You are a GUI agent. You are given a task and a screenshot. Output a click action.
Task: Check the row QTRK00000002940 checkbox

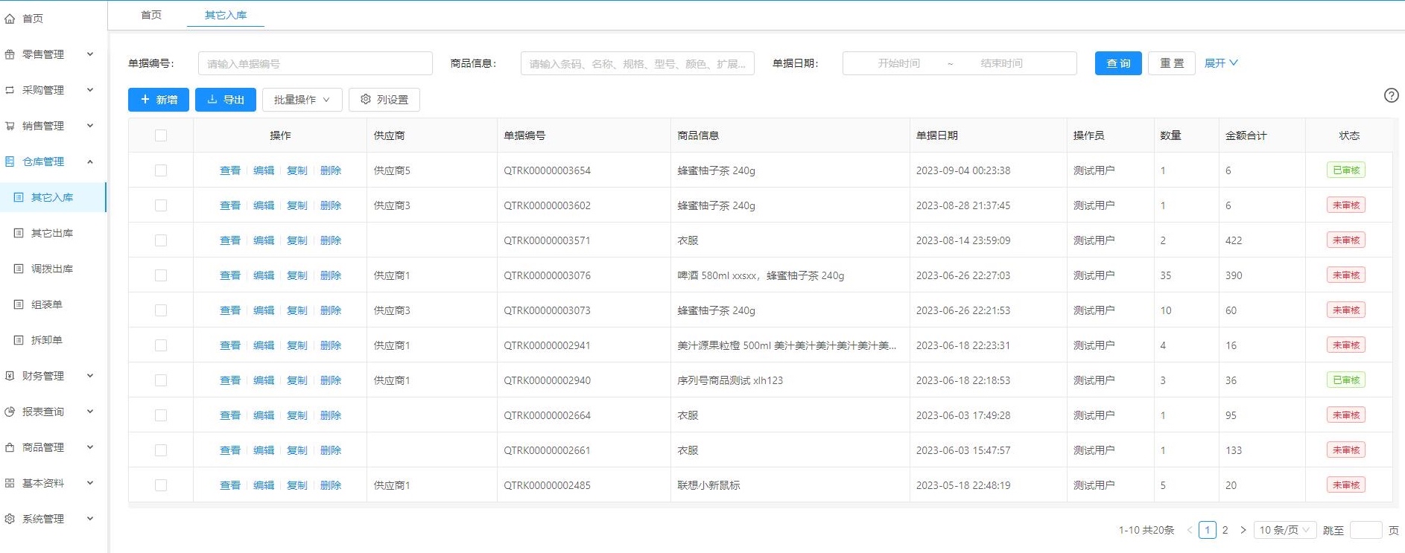coord(161,380)
